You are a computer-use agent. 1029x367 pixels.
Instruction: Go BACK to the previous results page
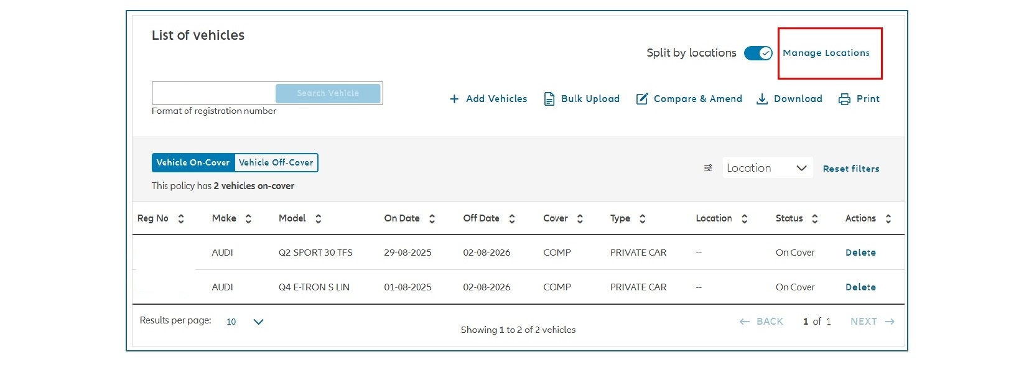[761, 322]
